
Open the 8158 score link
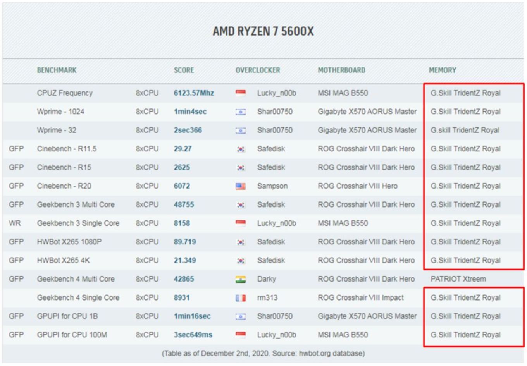click(x=182, y=223)
